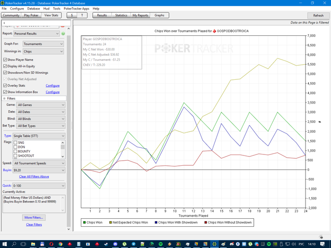This screenshot has height=248, width=331.
Task: Launch Opera browser from the taskbar
Action: [x=51, y=244]
